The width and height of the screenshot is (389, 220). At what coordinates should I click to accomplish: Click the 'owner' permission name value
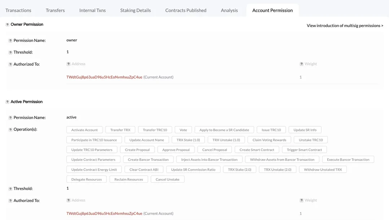pyautogui.click(x=72, y=40)
